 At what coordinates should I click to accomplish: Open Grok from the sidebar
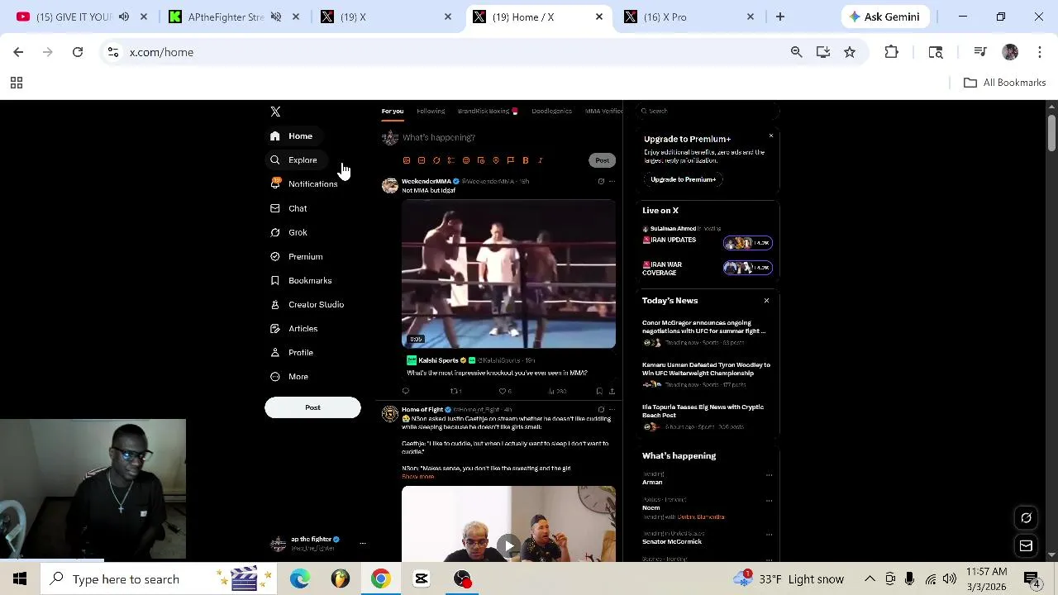289,232
